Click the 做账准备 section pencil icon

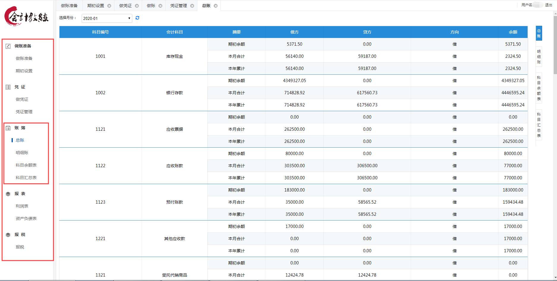[8, 46]
